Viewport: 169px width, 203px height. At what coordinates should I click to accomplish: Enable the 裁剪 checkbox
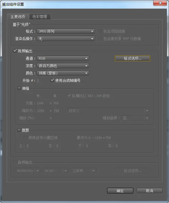(x=19, y=130)
